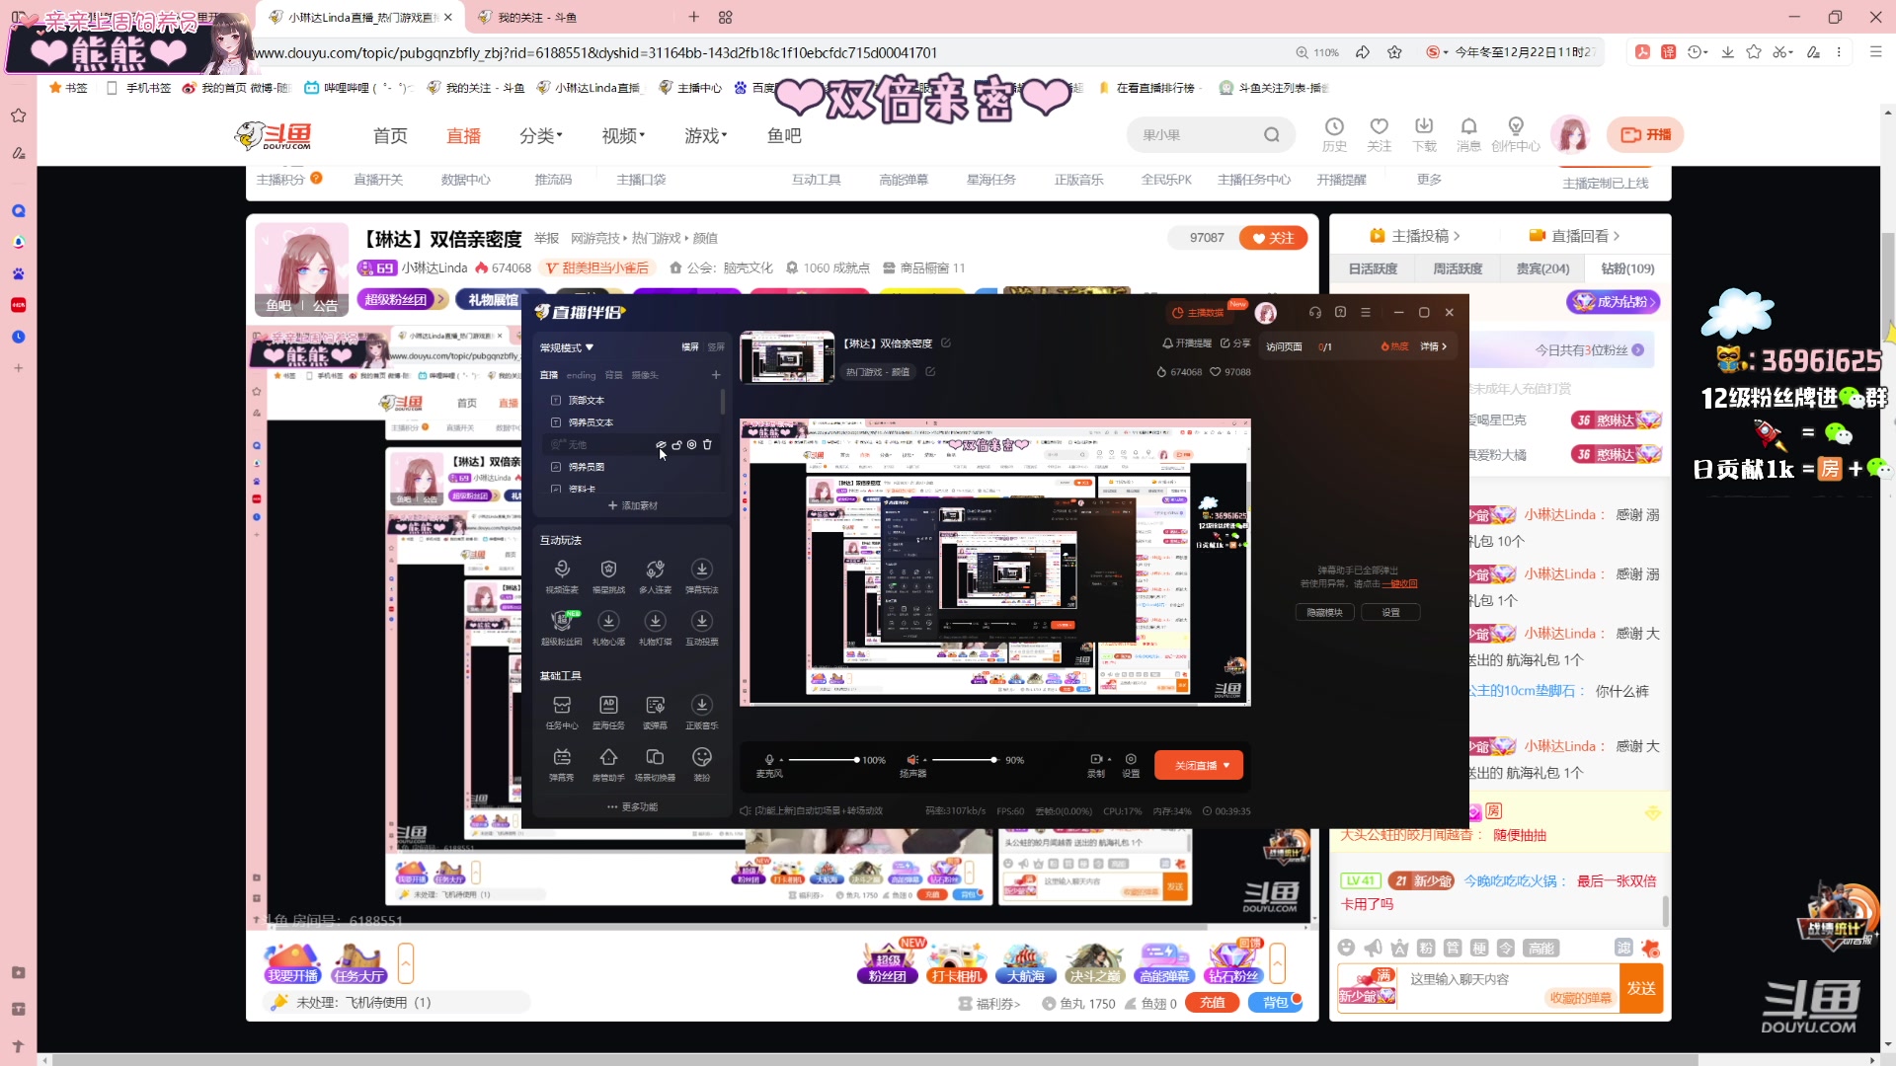Click the 充值 recharge button
The image size is (1896, 1066).
coord(1212,1003)
